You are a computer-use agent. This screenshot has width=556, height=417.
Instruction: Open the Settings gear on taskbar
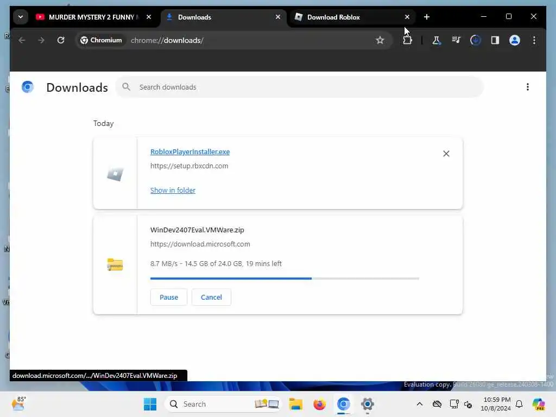click(x=368, y=404)
